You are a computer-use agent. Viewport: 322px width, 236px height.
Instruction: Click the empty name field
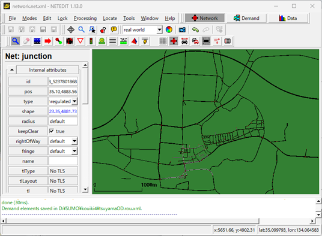click(x=63, y=161)
